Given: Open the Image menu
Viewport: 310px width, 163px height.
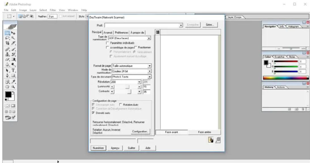Looking at the screenshot, I should (x=23, y=10).
